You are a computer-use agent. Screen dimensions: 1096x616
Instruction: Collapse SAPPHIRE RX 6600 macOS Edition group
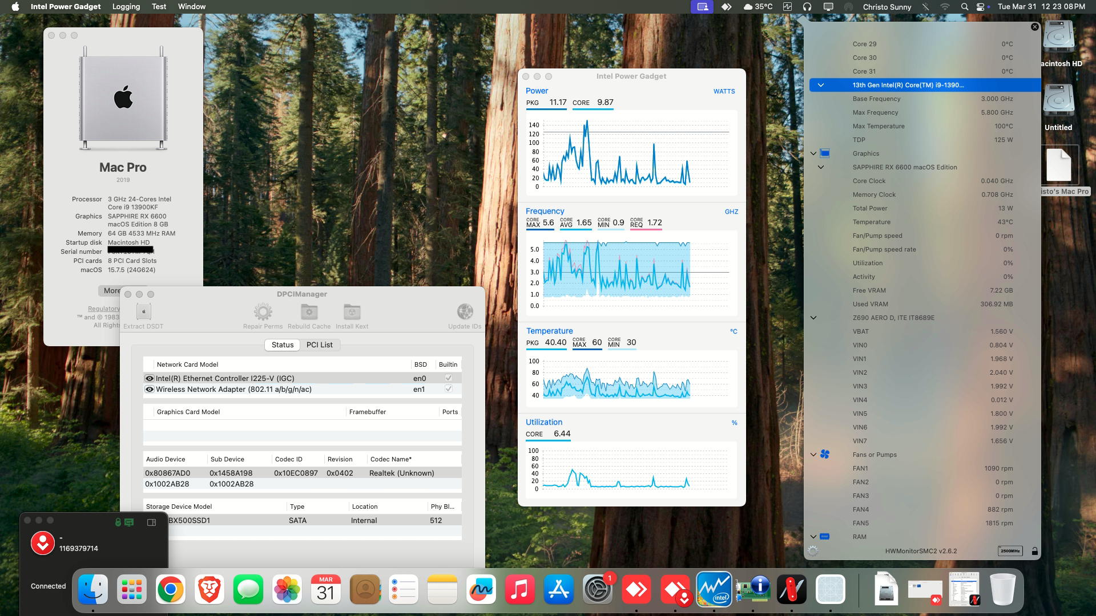click(821, 167)
